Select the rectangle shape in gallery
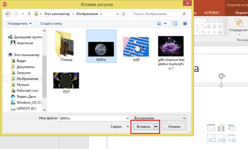 coord(209,21)
